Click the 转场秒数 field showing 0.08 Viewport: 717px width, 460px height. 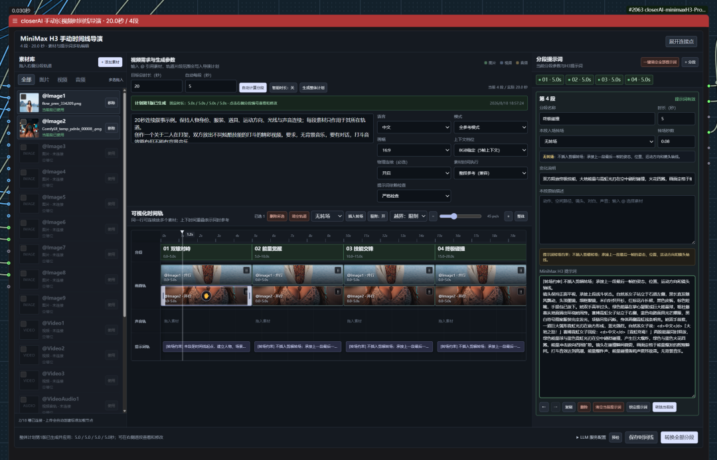coord(677,141)
